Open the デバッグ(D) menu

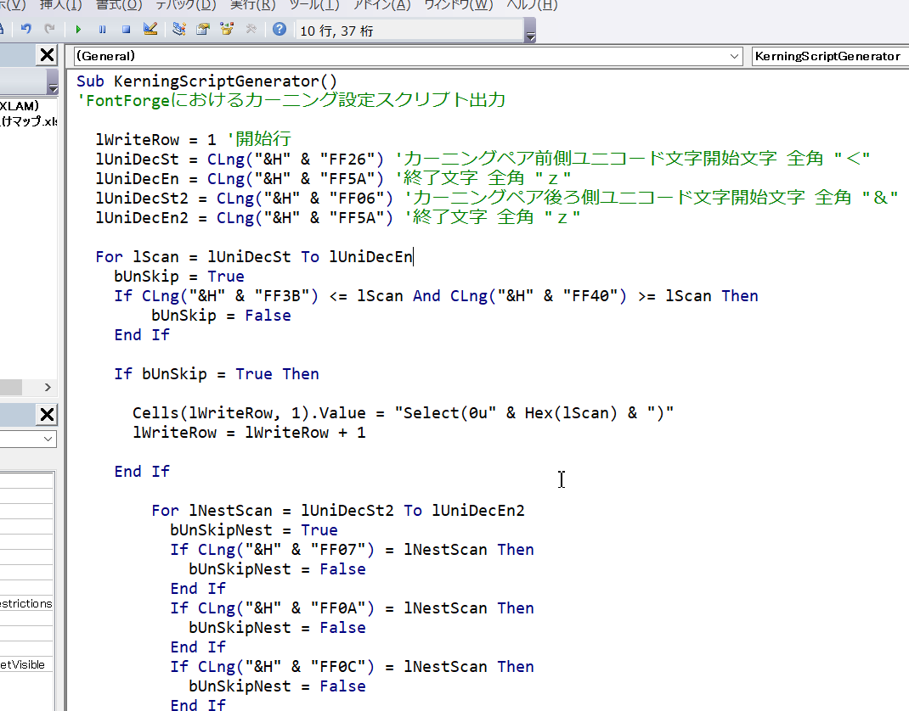coord(185,5)
